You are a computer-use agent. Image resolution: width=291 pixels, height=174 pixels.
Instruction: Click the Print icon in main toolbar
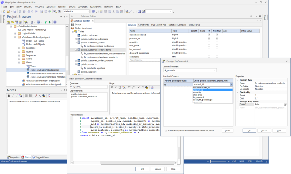(x=50, y=11)
